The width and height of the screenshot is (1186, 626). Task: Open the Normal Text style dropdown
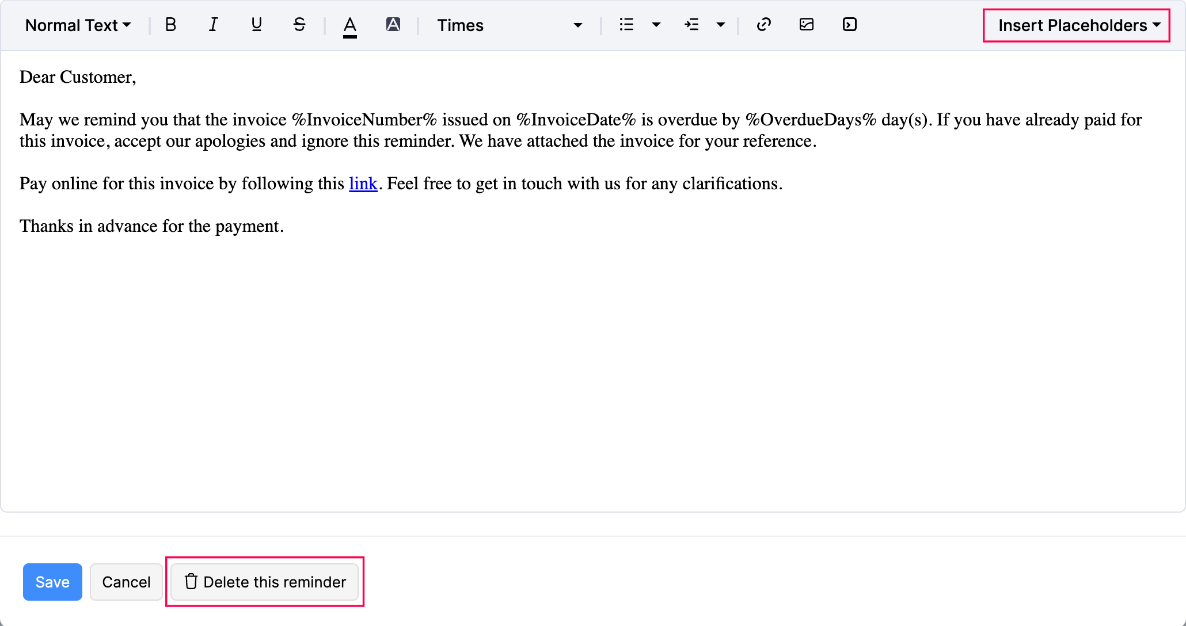coord(78,25)
